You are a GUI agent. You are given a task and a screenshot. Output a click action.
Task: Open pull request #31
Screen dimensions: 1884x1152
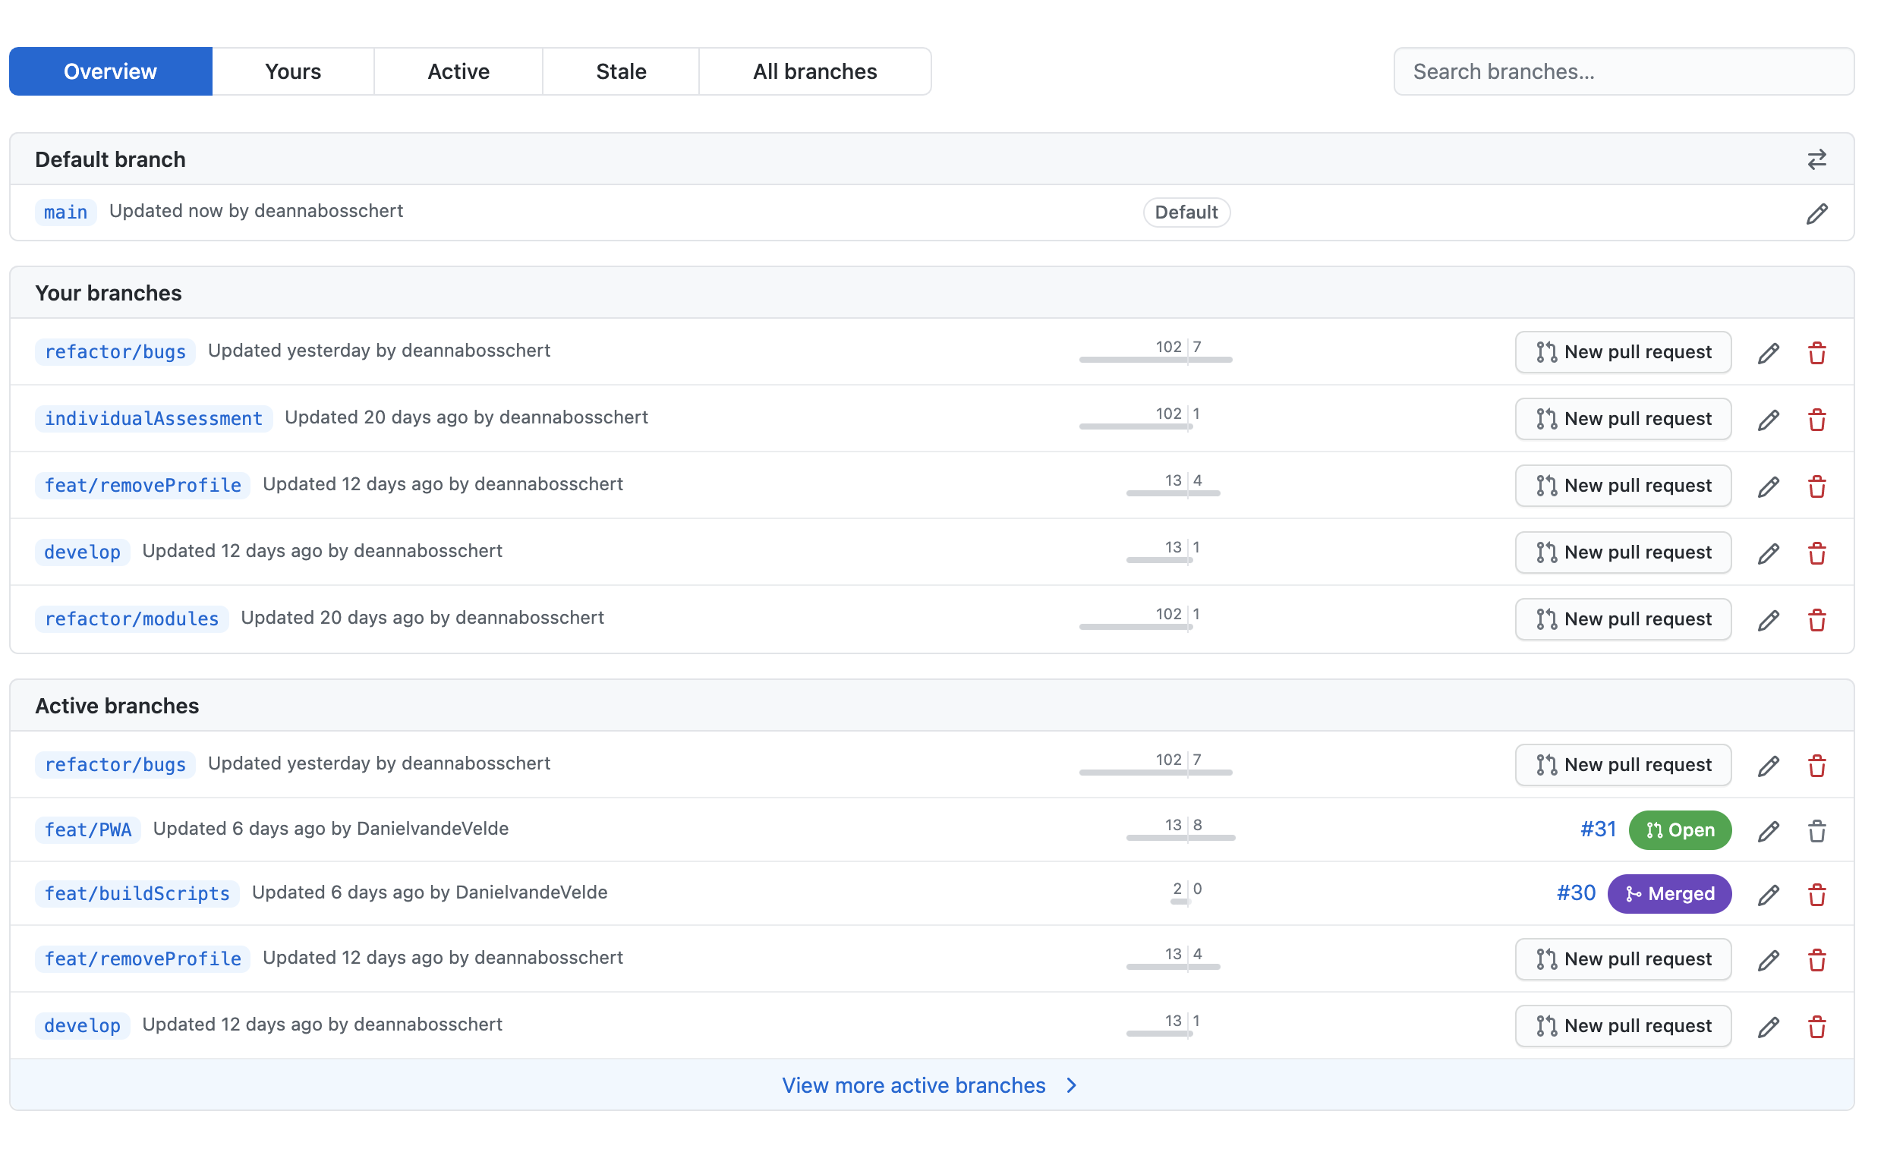point(1597,829)
